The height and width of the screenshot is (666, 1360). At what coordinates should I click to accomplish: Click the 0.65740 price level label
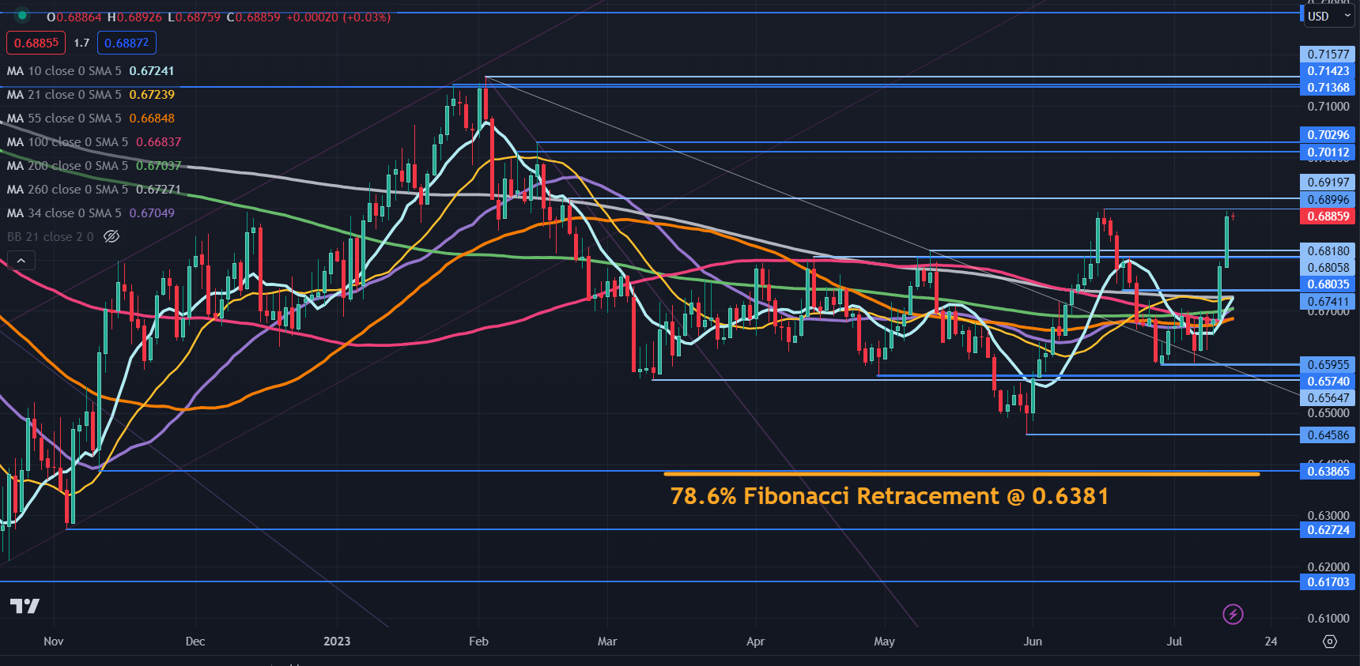(1328, 381)
